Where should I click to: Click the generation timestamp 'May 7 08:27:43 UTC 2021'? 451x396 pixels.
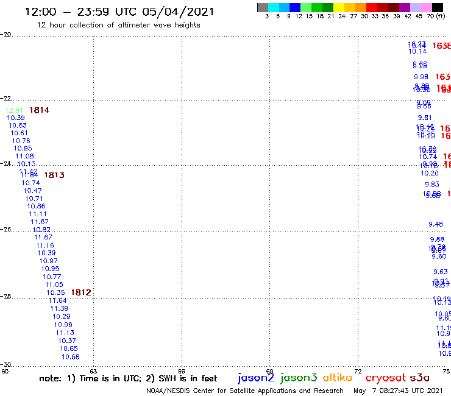point(398,391)
